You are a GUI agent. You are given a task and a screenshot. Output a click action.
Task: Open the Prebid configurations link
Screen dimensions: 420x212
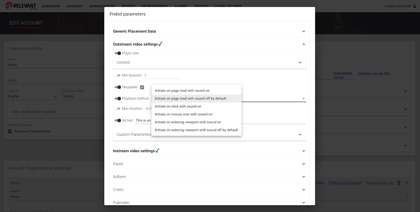[x=345, y=183]
